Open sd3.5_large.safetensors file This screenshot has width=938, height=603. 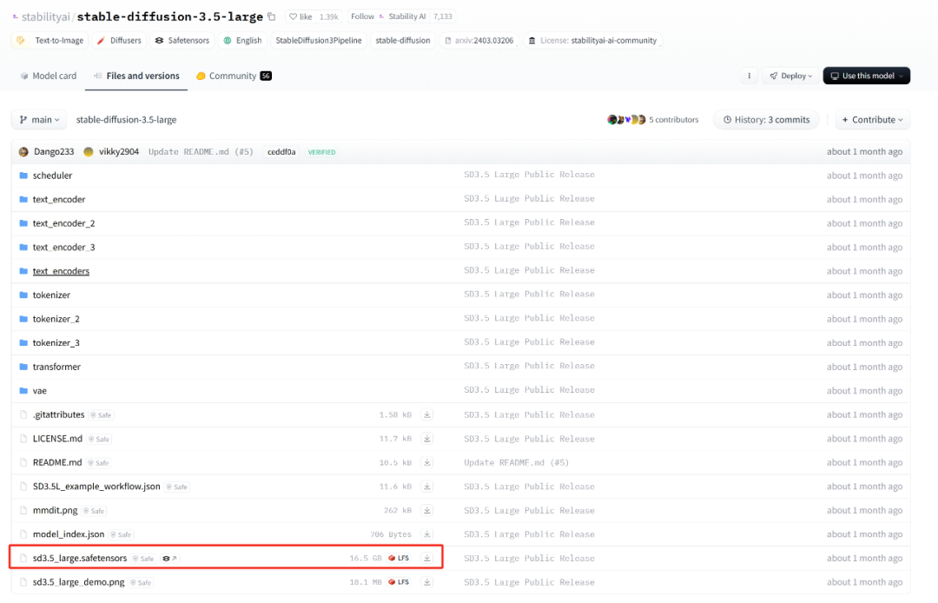tap(80, 559)
